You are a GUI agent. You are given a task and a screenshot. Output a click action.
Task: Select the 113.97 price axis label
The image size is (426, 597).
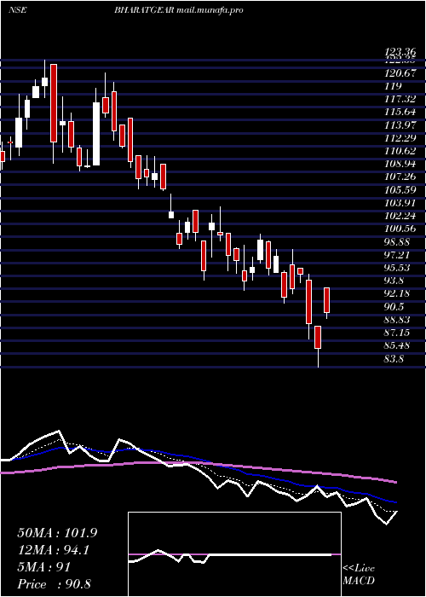[x=399, y=125]
